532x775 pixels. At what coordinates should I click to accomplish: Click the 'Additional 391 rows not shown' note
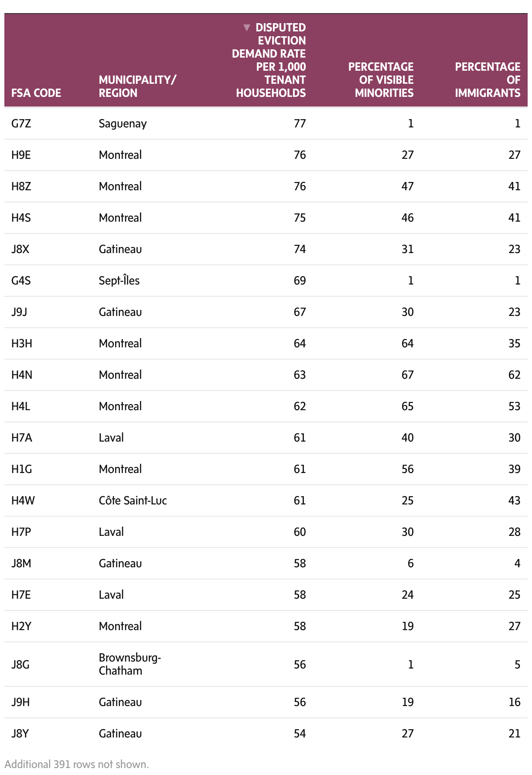pos(77,765)
